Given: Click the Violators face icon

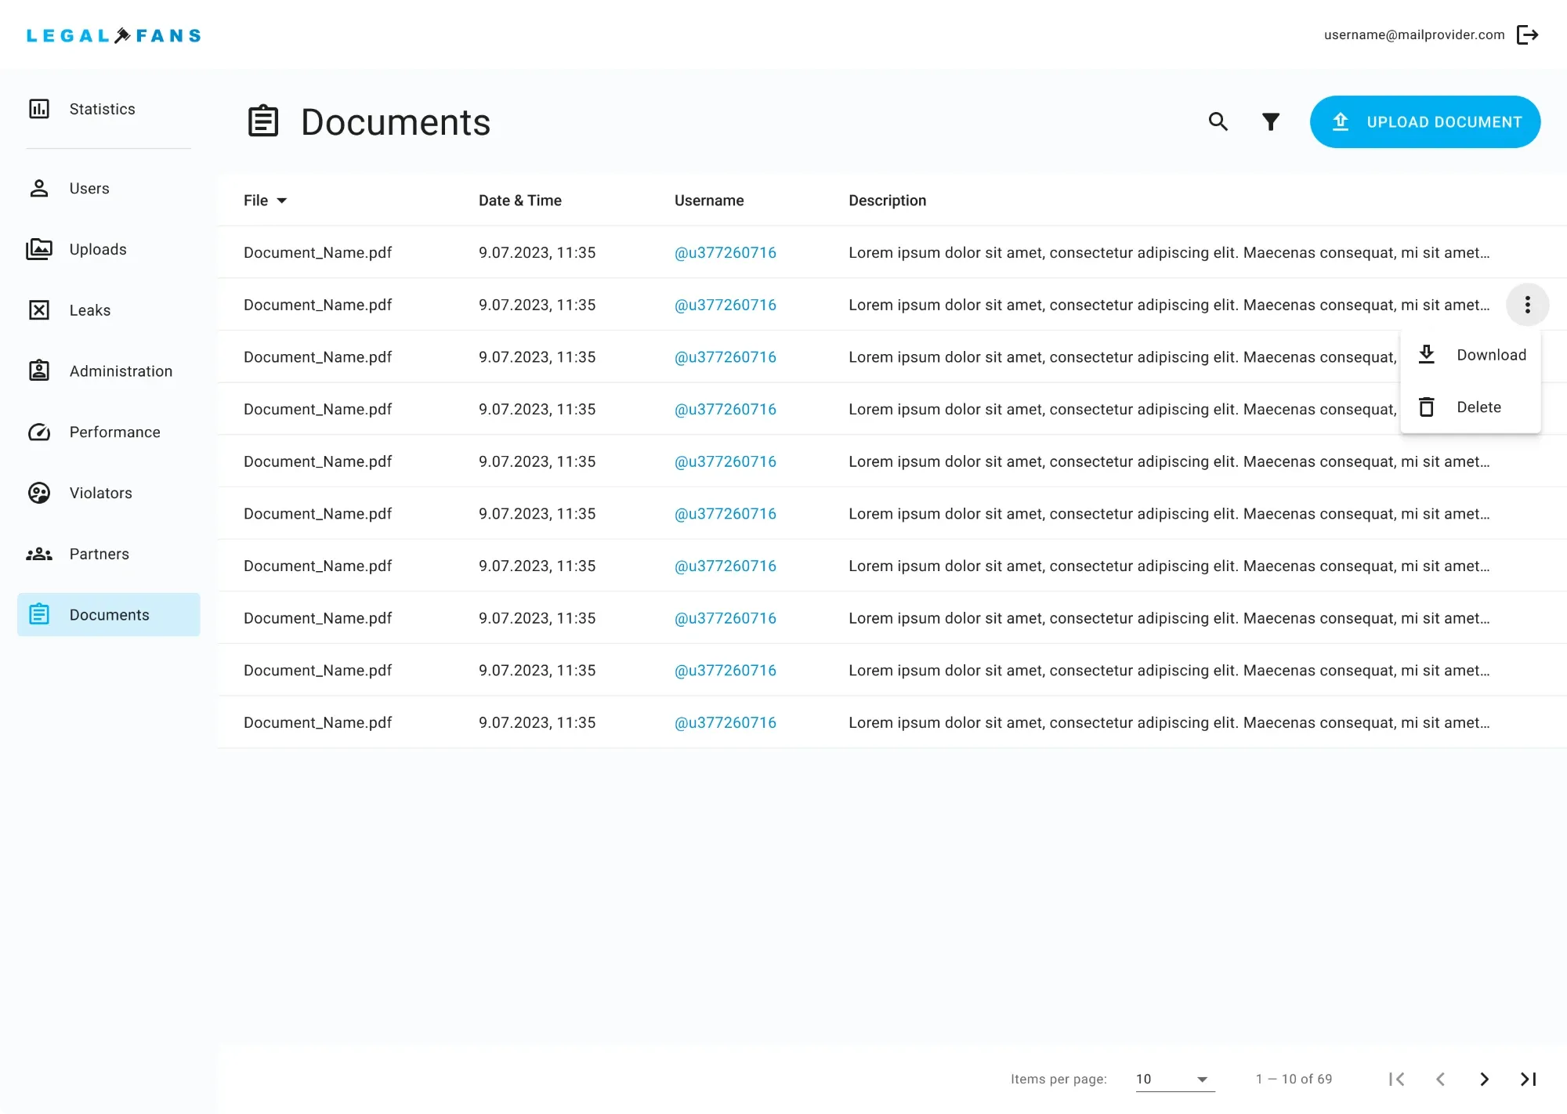Looking at the screenshot, I should 39,493.
